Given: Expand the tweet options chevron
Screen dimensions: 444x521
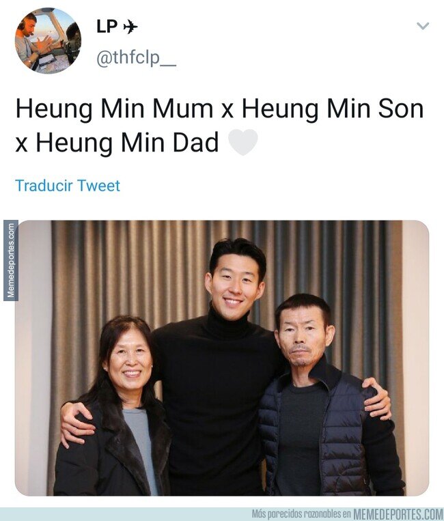Looking at the screenshot, I should (x=423, y=25).
